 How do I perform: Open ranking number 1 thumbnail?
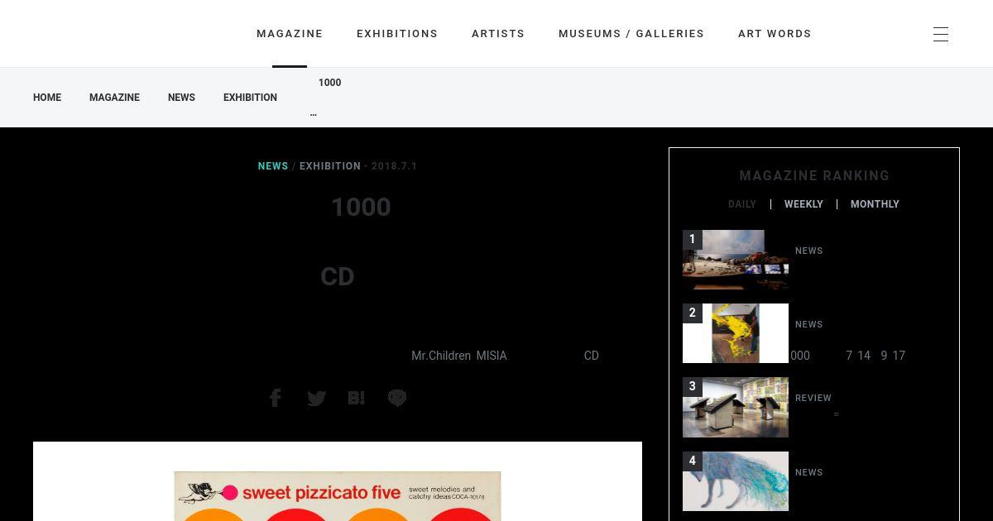coord(736,260)
